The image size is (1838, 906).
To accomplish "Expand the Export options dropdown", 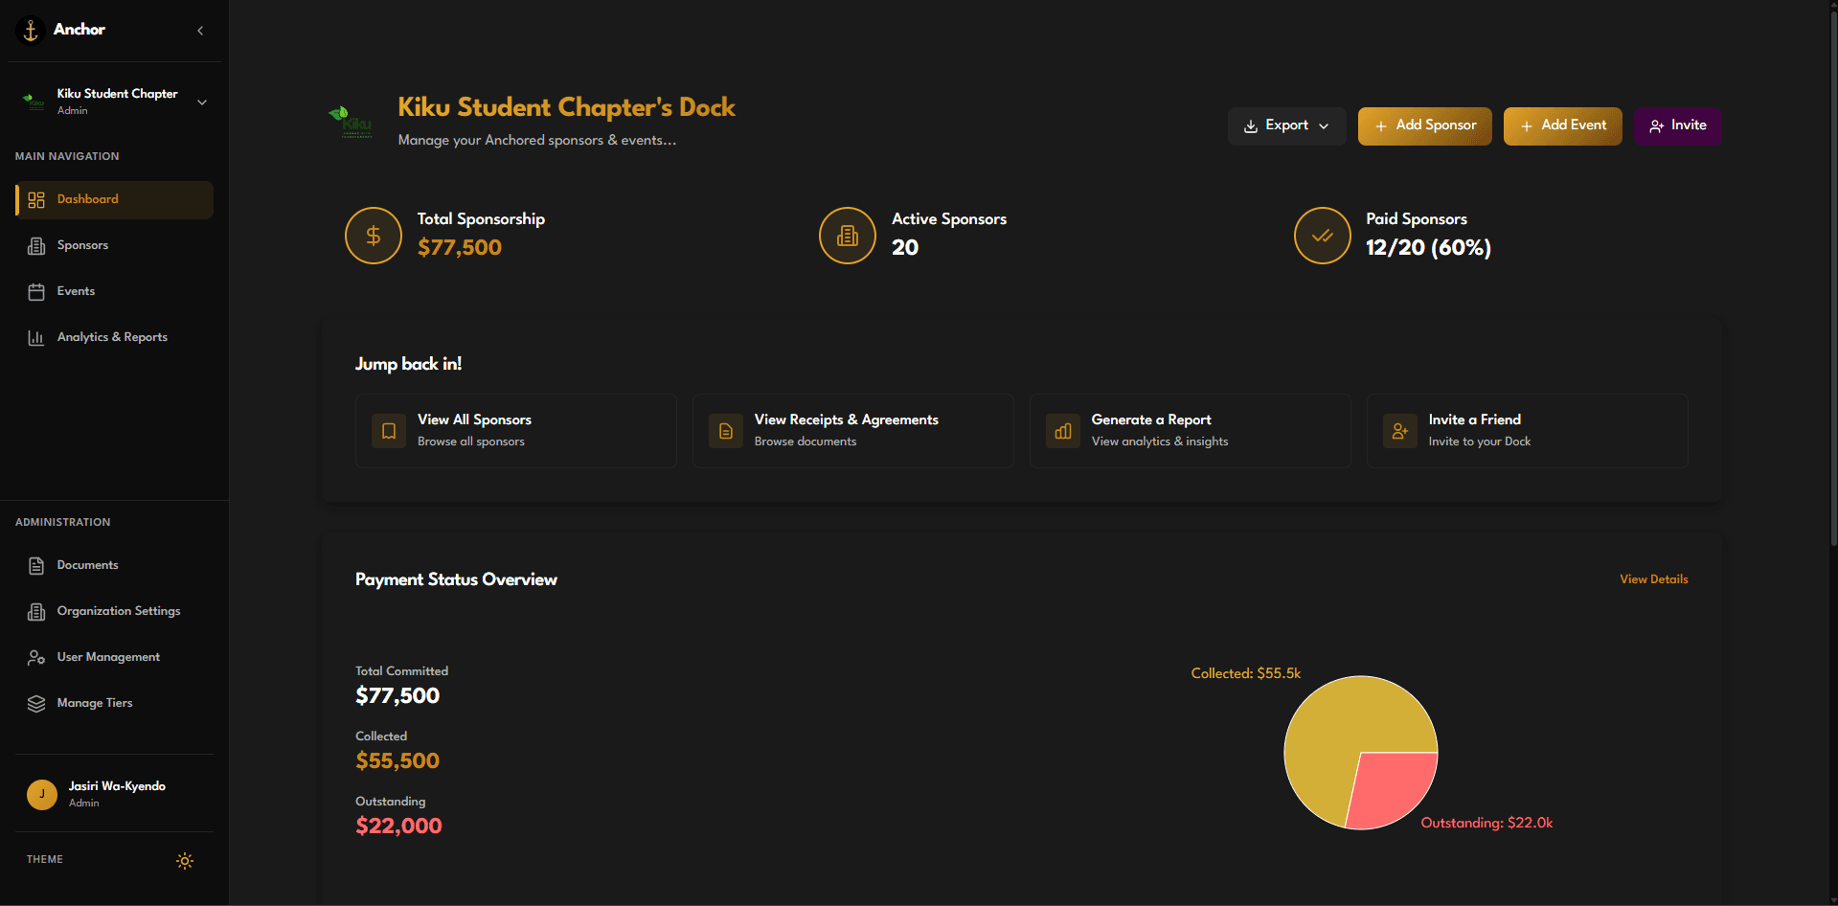I will tap(1286, 125).
